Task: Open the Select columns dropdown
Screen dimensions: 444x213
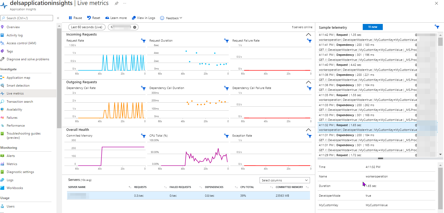Action: [284, 180]
